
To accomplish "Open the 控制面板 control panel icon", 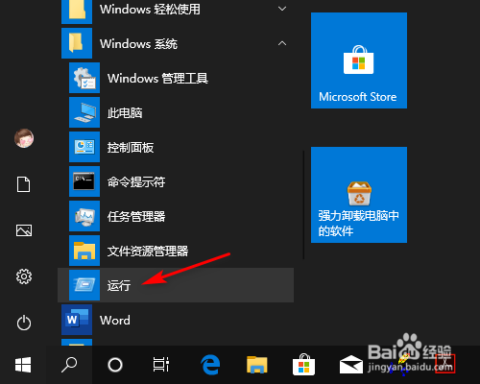I will pyautogui.click(x=84, y=147).
